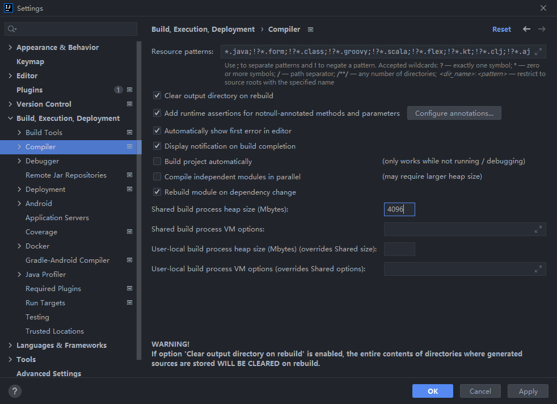Expand the Debugger node
The image size is (557, 404).
click(x=19, y=161)
